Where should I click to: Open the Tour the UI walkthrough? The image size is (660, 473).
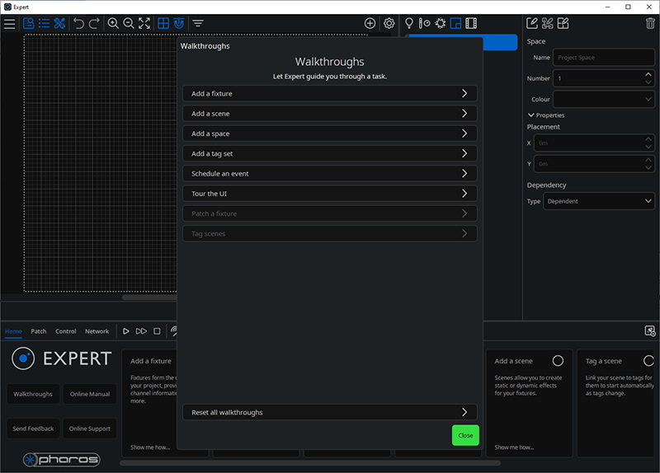(x=329, y=194)
